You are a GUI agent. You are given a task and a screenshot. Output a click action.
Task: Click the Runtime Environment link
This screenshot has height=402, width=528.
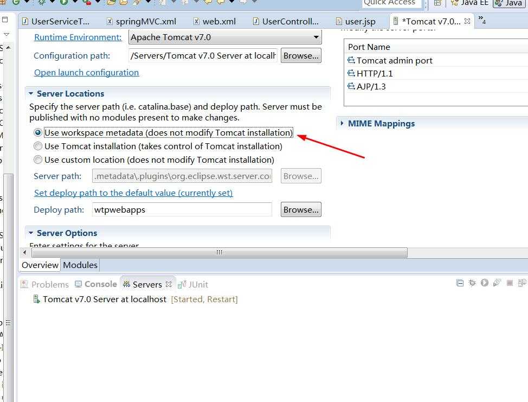tap(78, 37)
